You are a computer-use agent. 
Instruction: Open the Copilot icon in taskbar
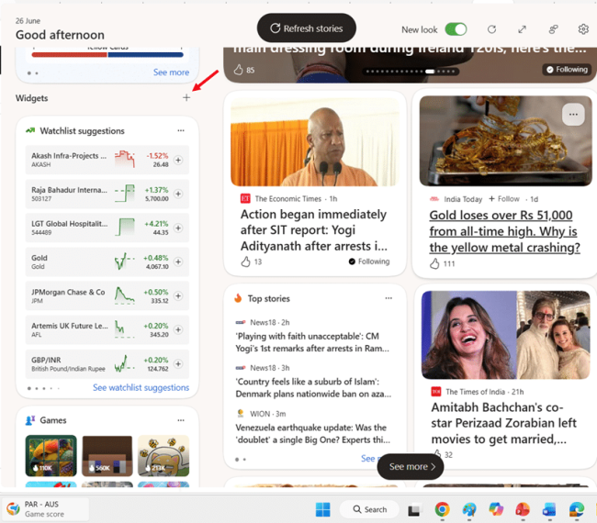[496, 509]
